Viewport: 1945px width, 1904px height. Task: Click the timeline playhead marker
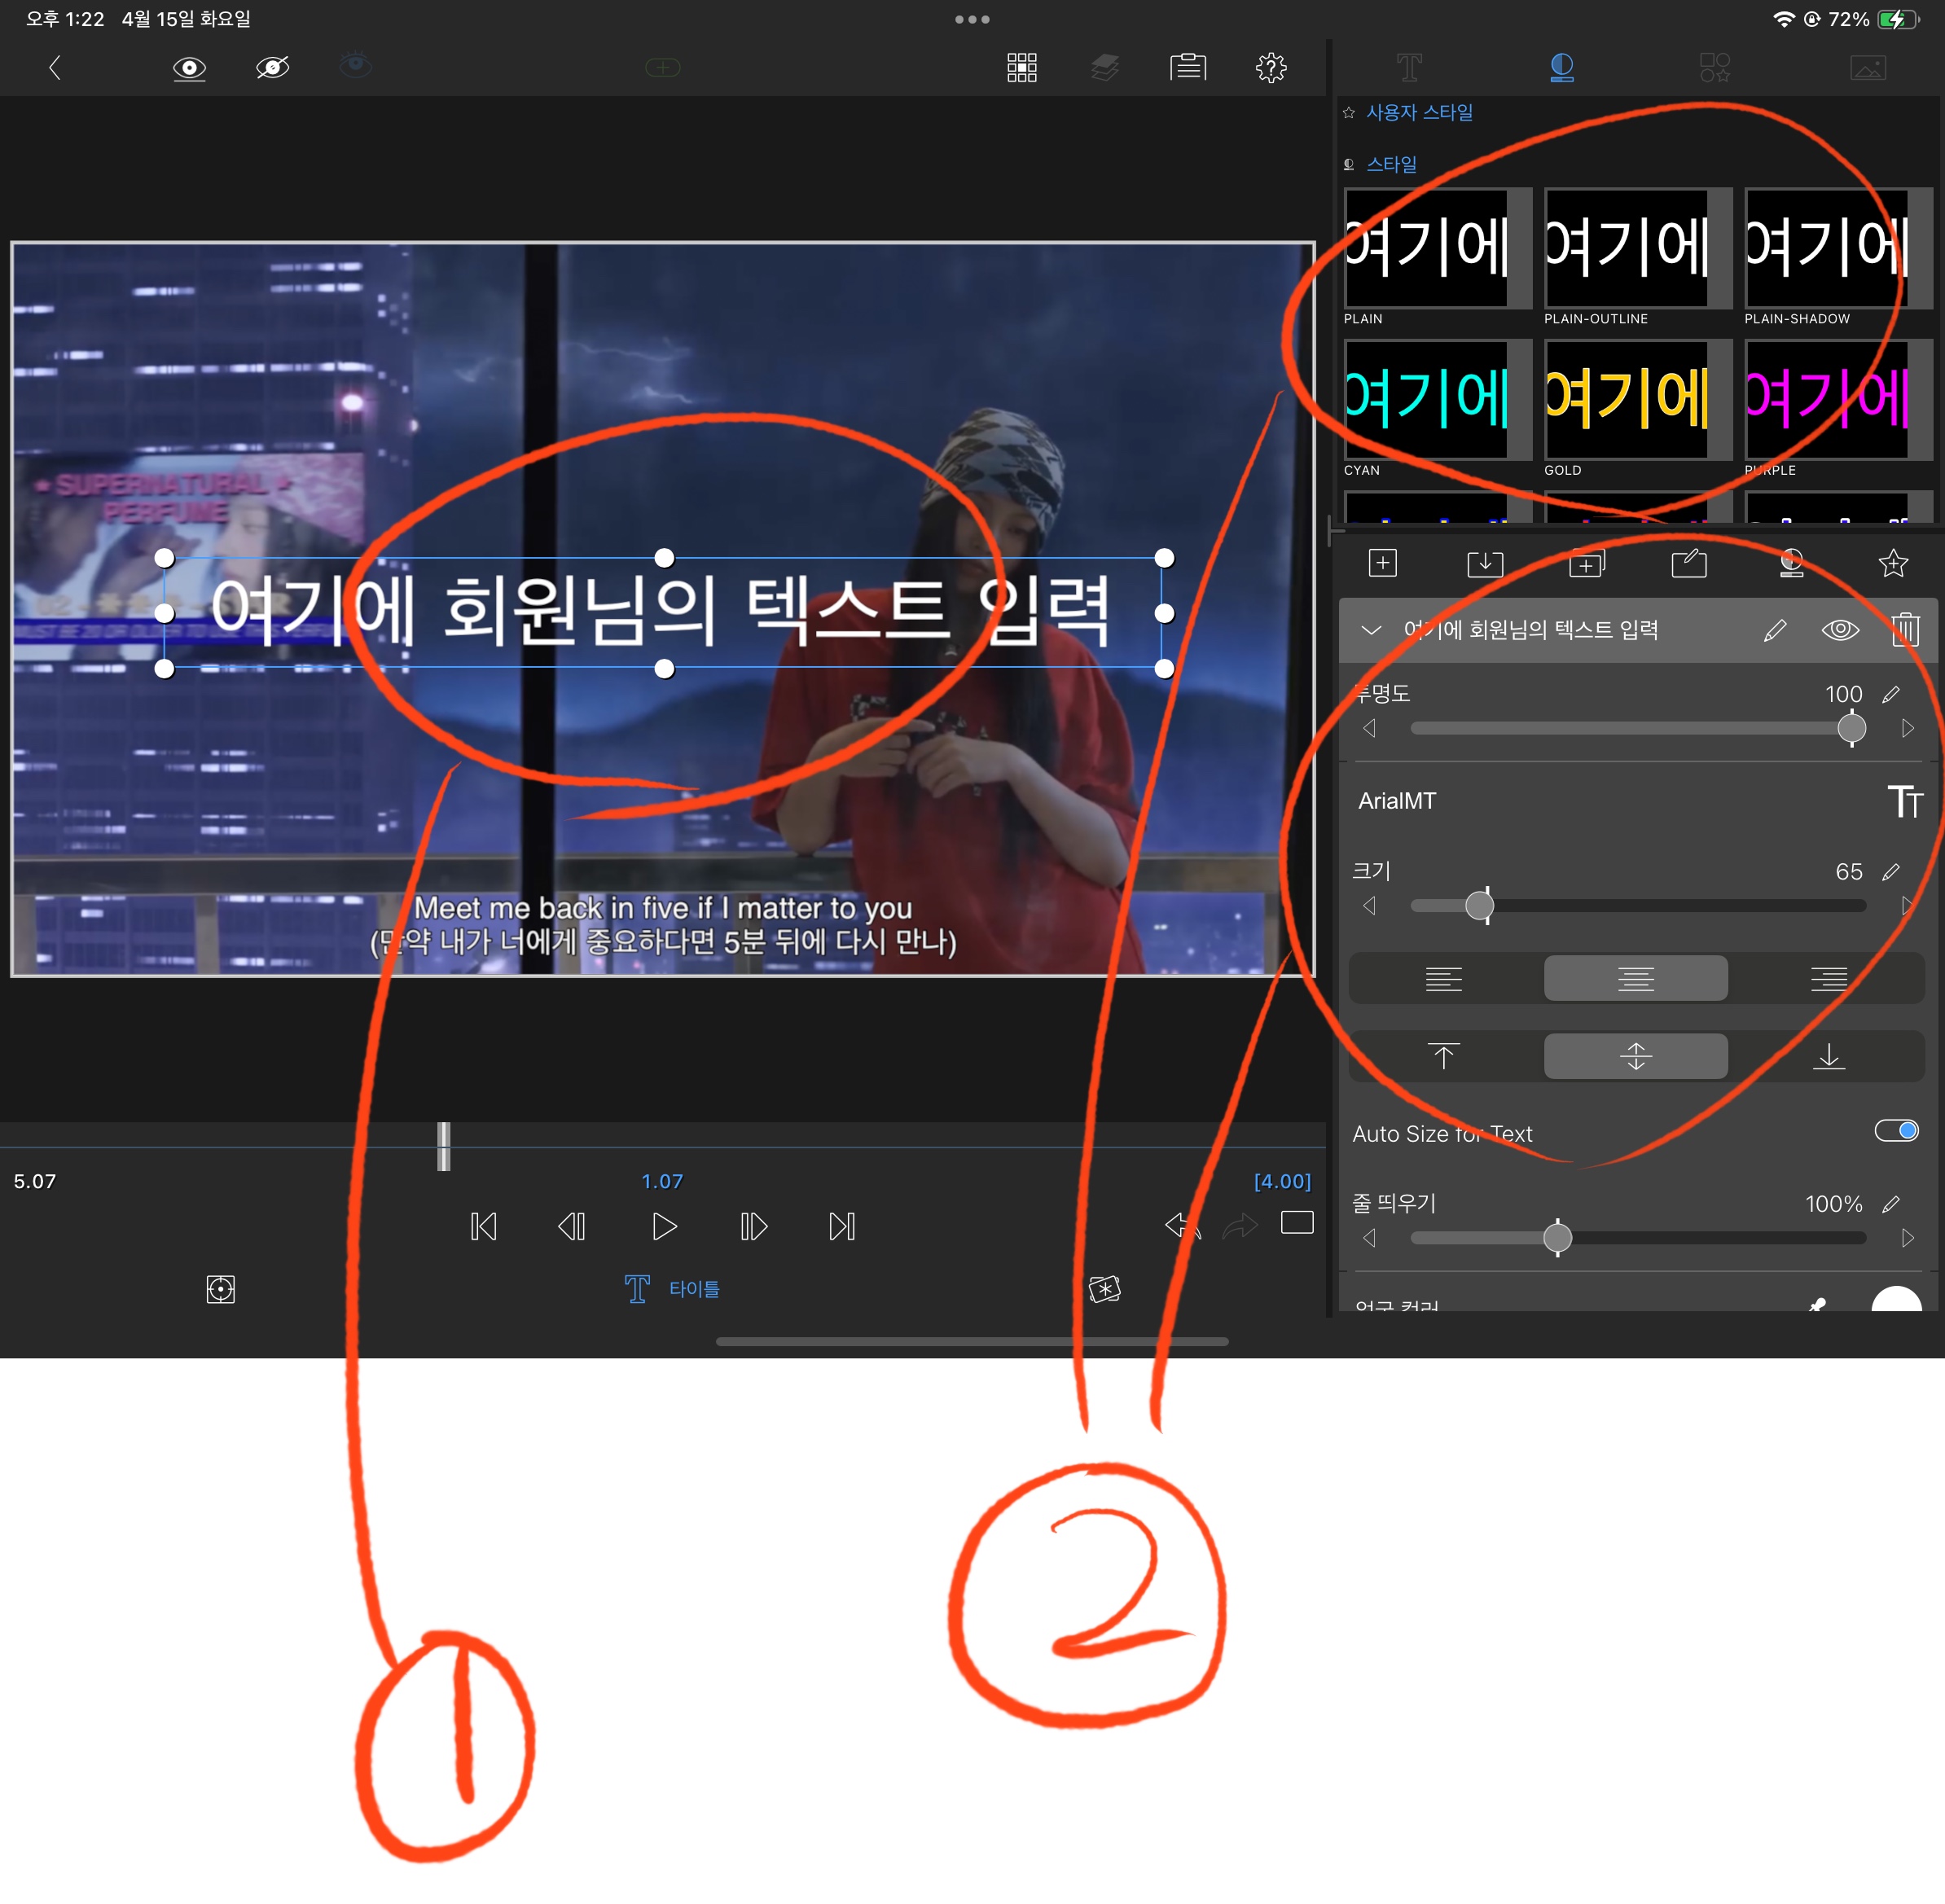click(x=443, y=1146)
